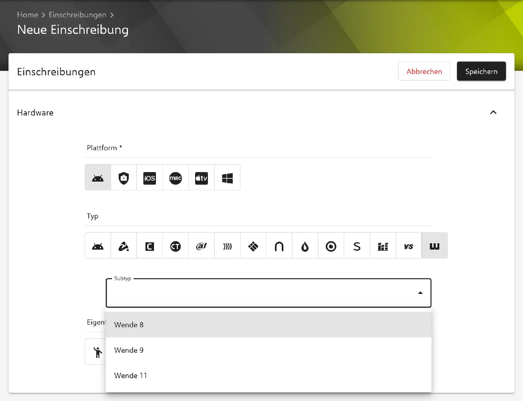Select the W-shaped type icon
This screenshot has height=401, width=523.
coord(435,246)
